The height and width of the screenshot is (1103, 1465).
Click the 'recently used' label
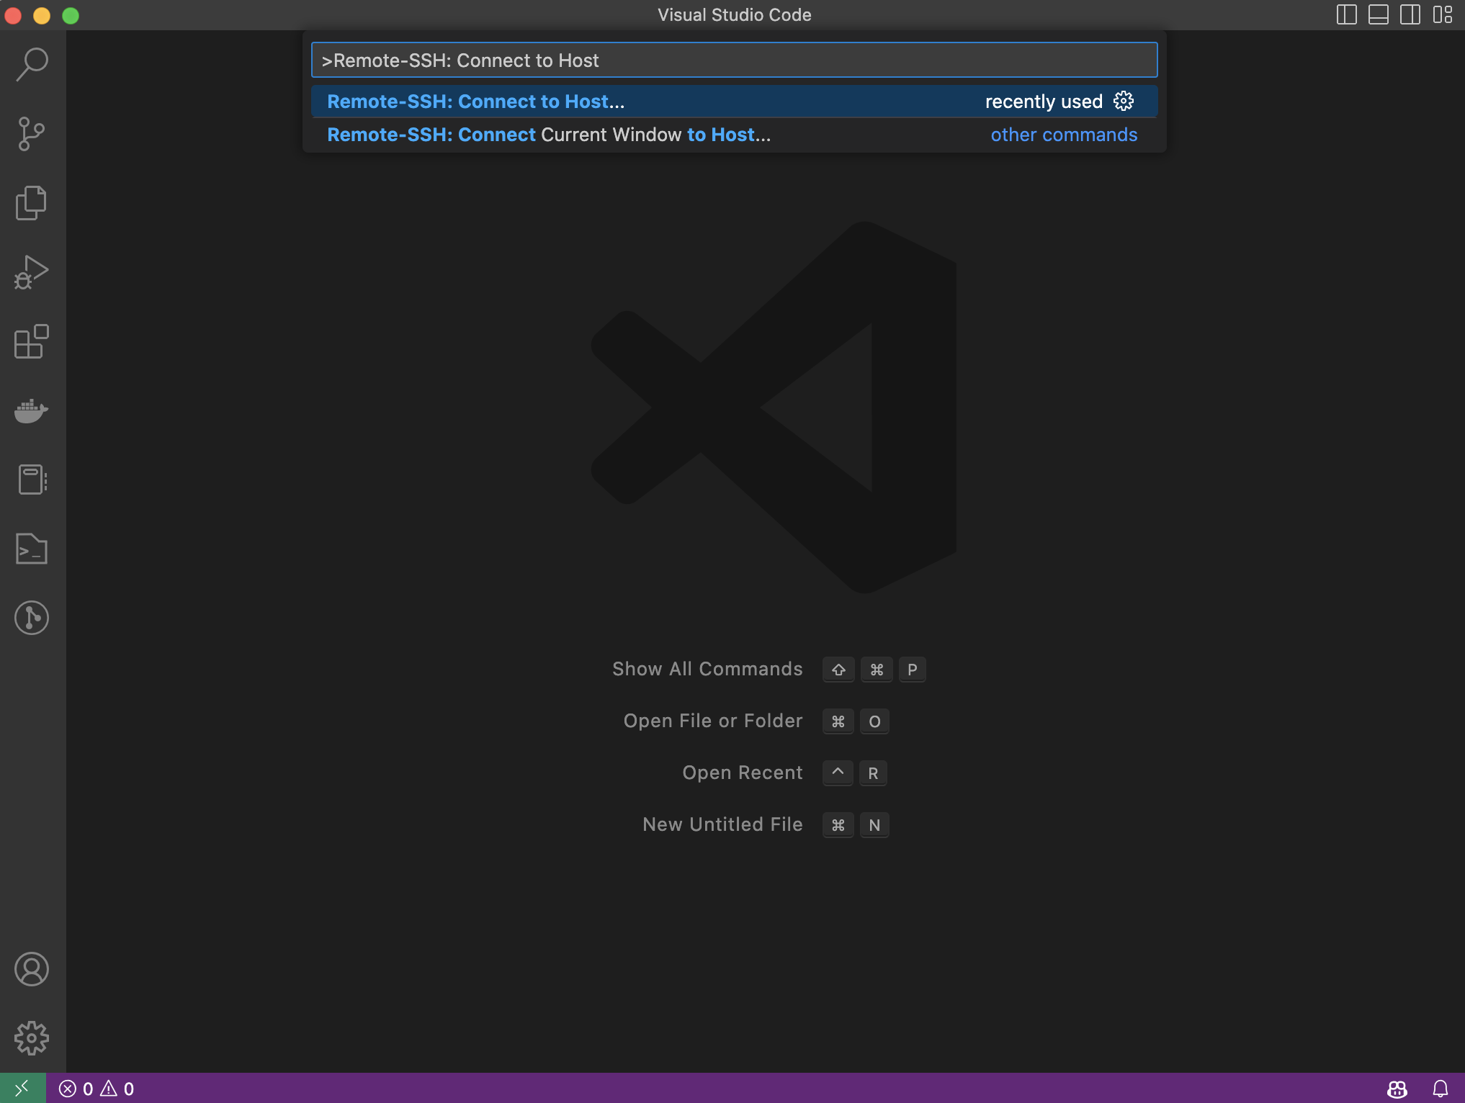coord(1044,102)
